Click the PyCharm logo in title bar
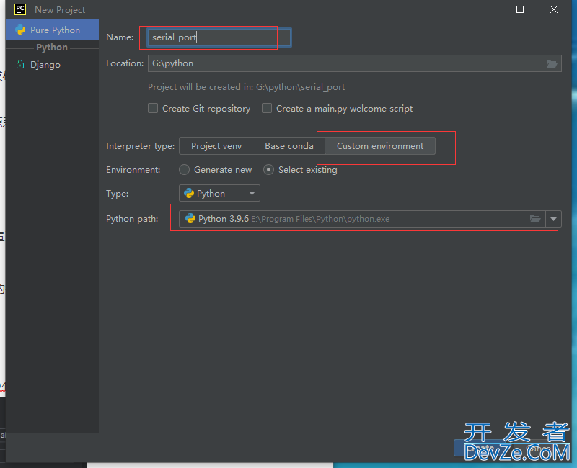The image size is (577, 468). [x=20, y=9]
